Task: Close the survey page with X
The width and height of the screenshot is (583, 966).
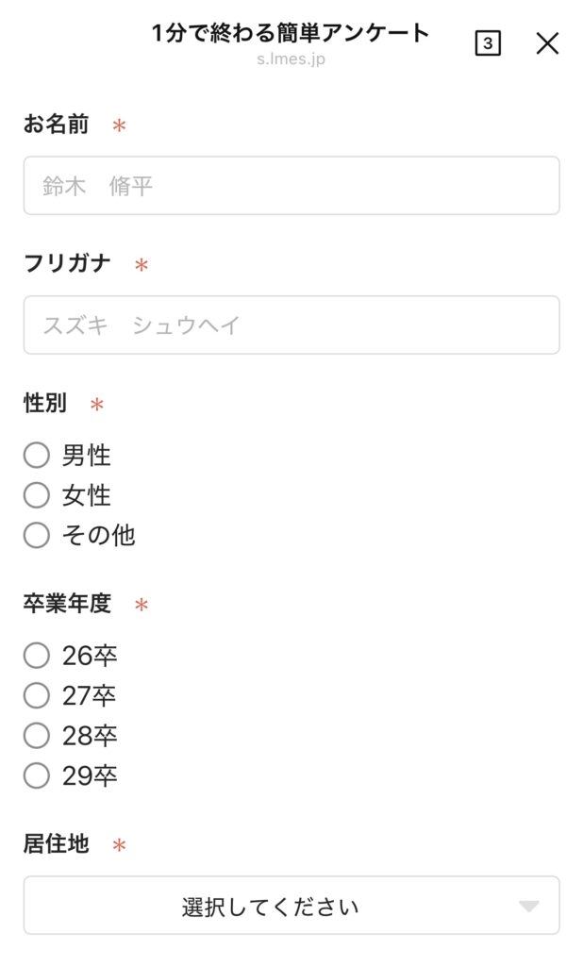Action: click(x=547, y=42)
